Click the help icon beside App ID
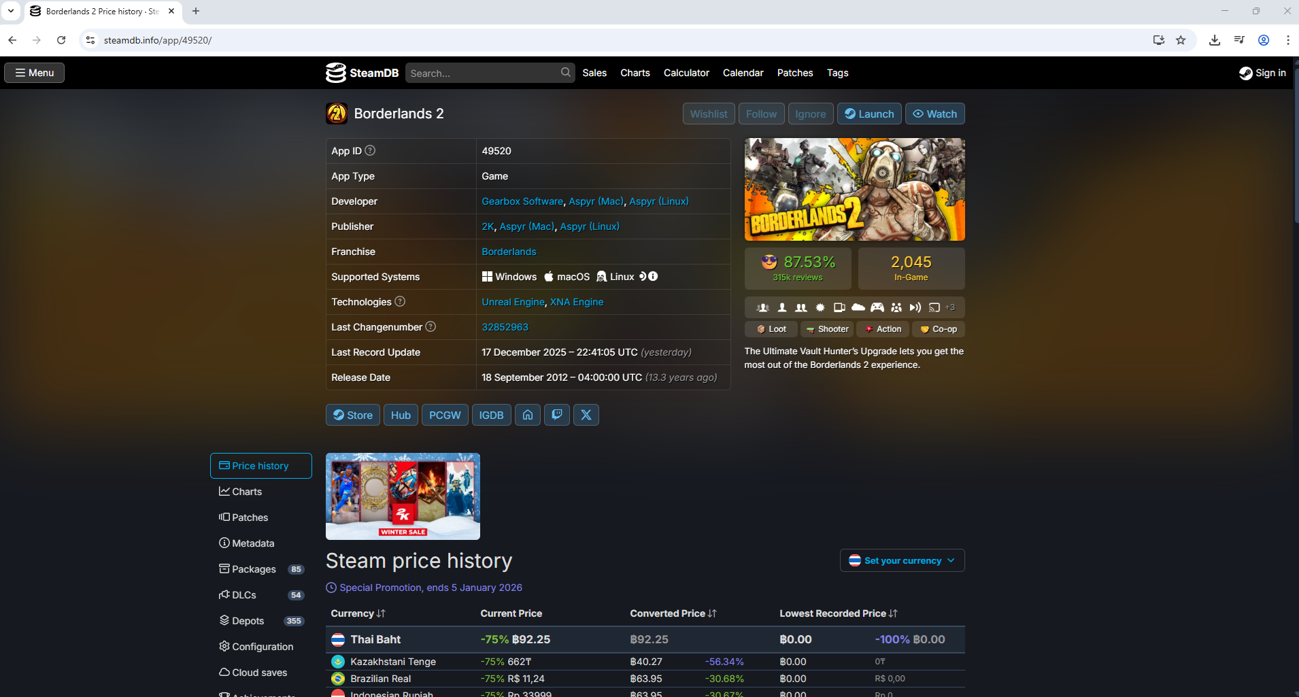Screen dimensions: 1299x697 pos(370,150)
